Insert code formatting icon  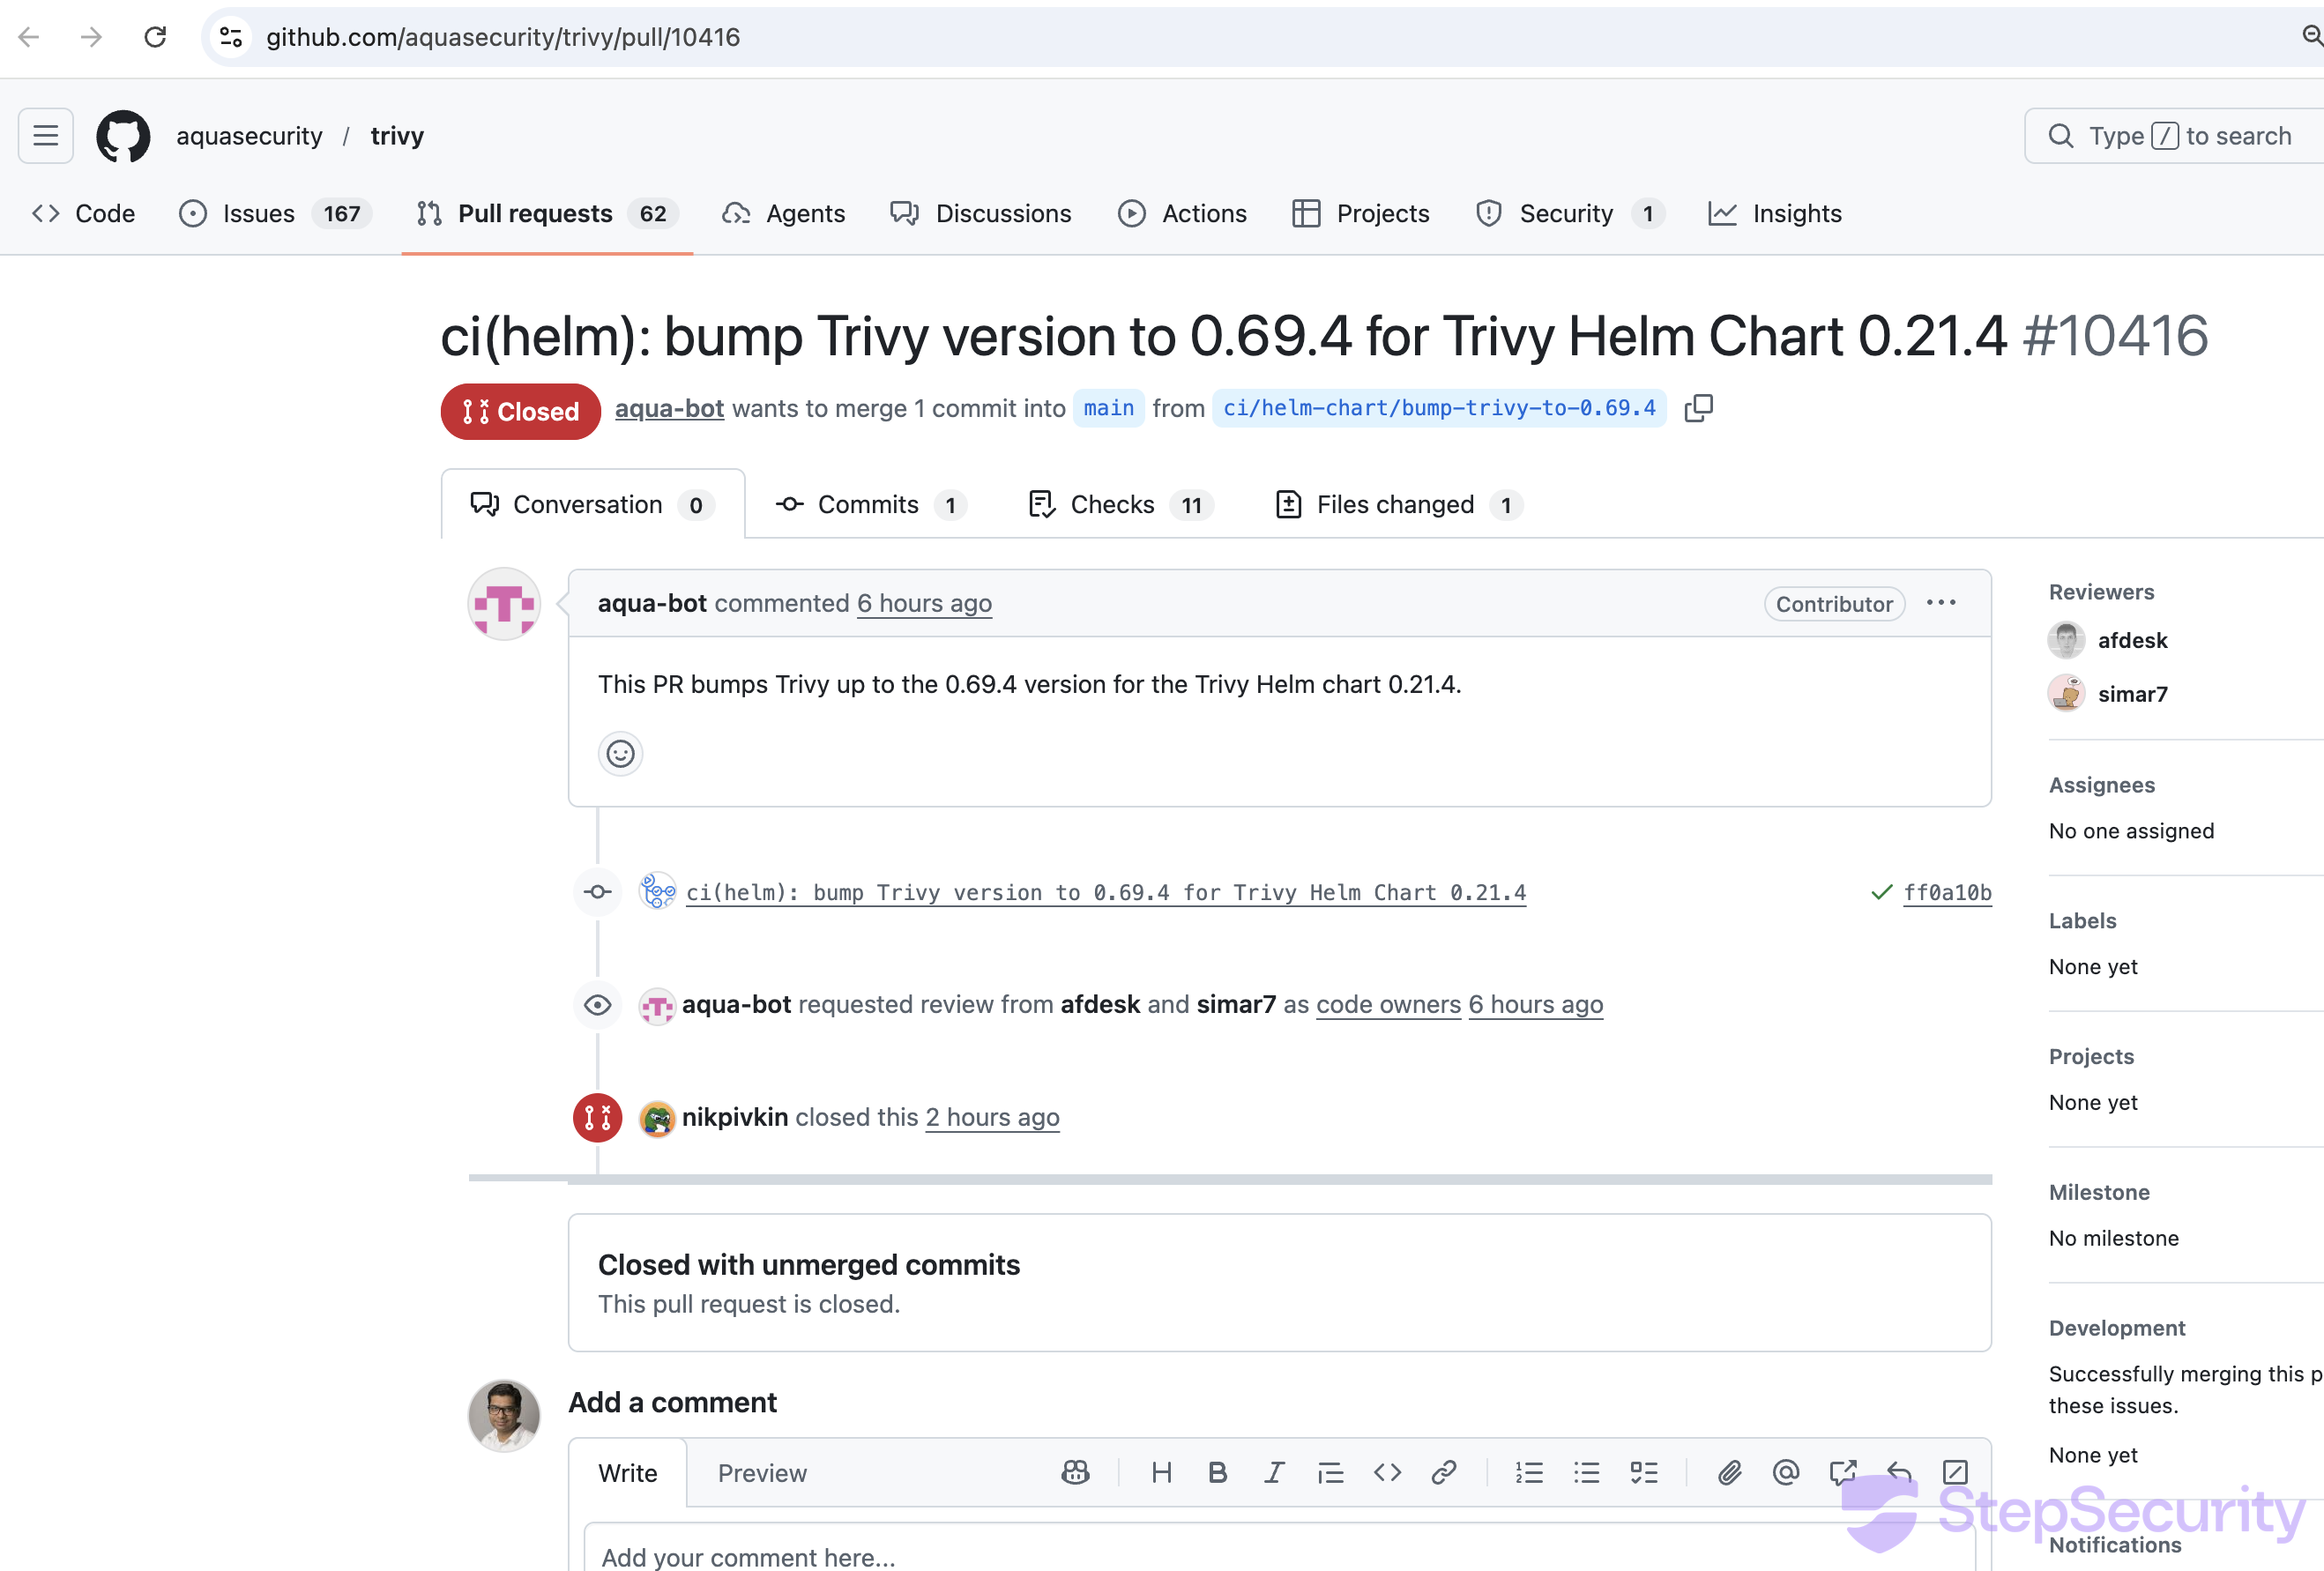pyautogui.click(x=1387, y=1472)
